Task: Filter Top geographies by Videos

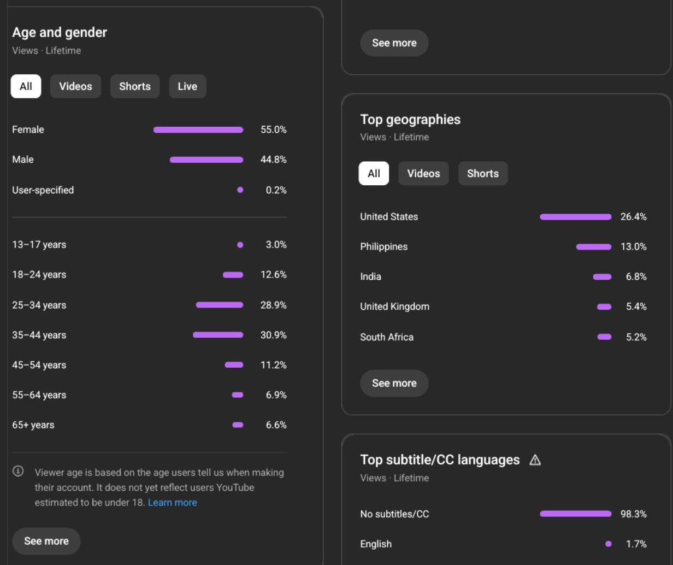Action: pos(423,173)
